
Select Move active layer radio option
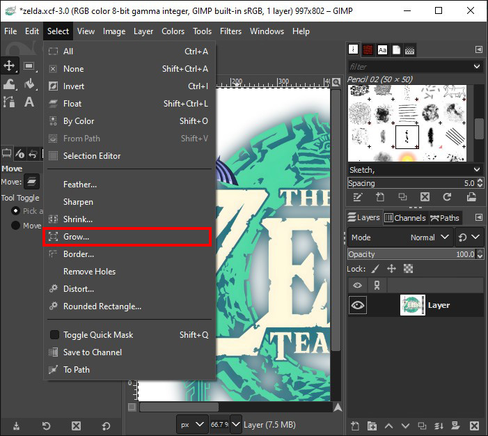click(15, 225)
